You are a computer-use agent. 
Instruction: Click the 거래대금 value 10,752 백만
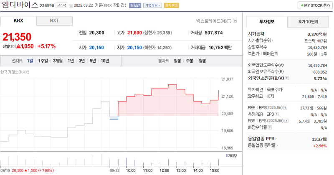(220, 48)
